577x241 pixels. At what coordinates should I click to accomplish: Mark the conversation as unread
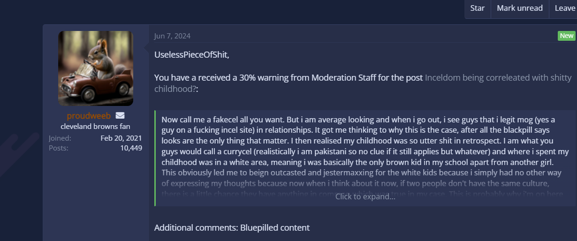coord(519,8)
